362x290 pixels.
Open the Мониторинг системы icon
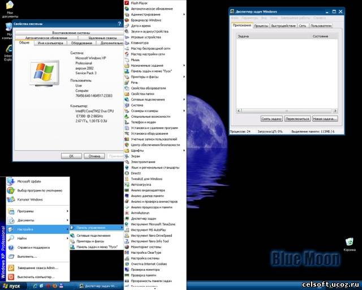[x=127, y=247]
